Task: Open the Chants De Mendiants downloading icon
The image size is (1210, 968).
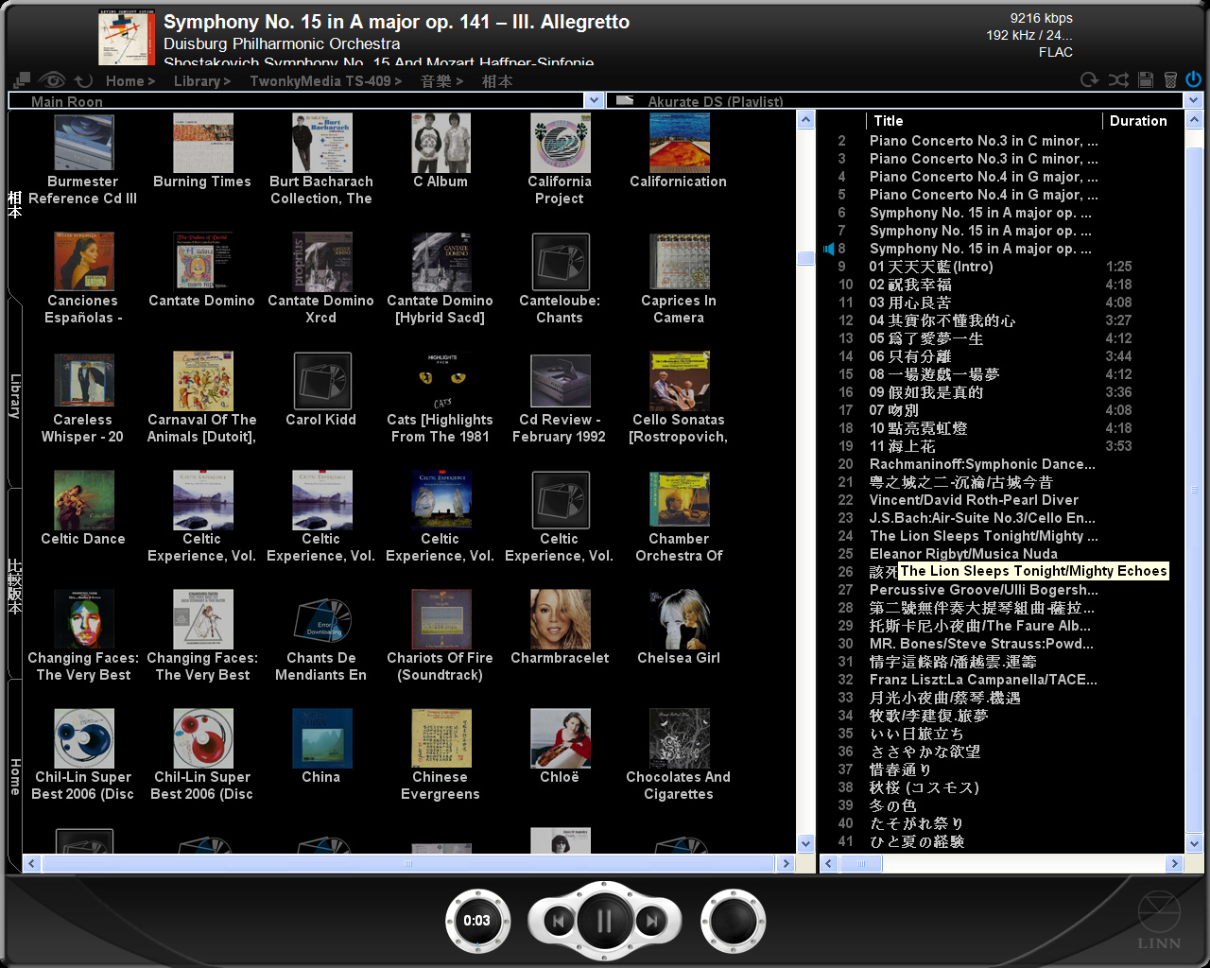Action: coord(321,619)
